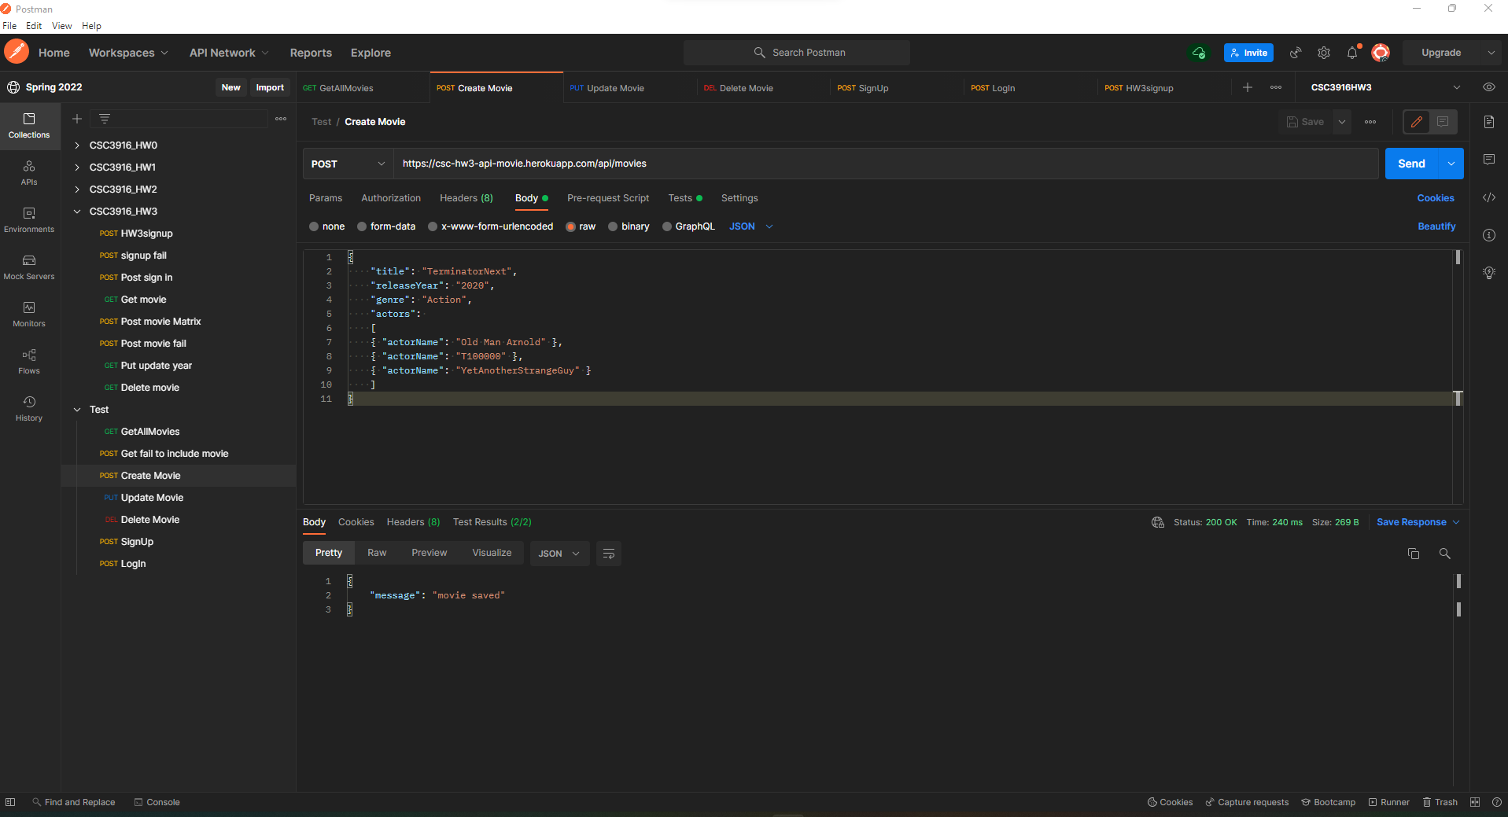This screenshot has height=817, width=1508.
Task: Open the POST method dropdown
Action: pyautogui.click(x=348, y=164)
